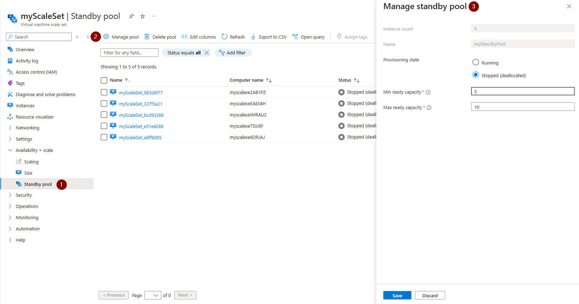Screen dimensions: 579x304
Task: Go to the Next page
Action: 185,295
